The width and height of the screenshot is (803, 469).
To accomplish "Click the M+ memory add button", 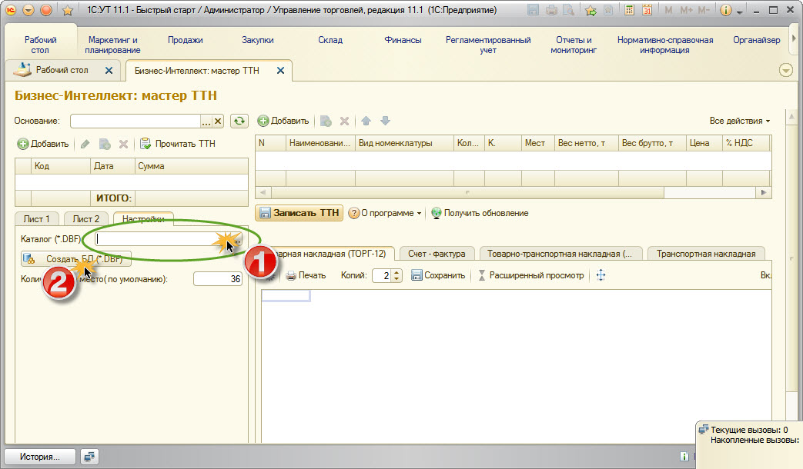I will [686, 10].
